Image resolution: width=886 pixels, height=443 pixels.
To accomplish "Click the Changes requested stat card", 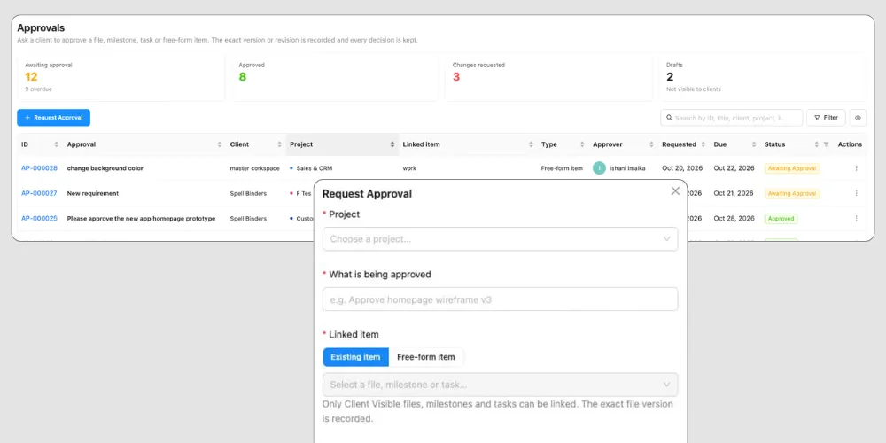I will point(548,78).
